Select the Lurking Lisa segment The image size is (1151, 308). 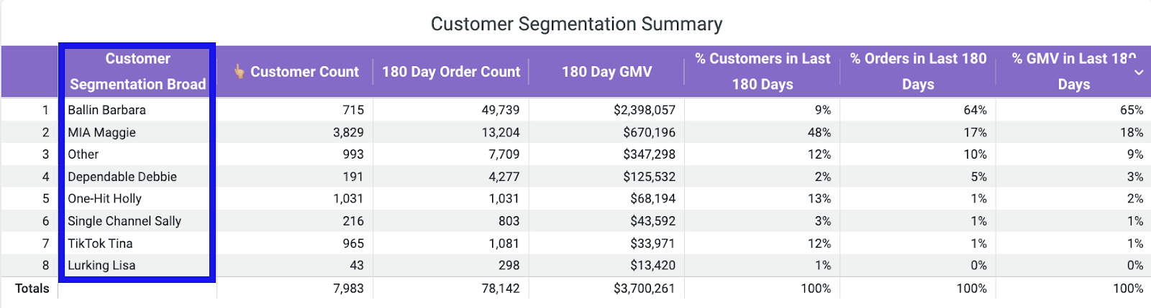(x=101, y=266)
